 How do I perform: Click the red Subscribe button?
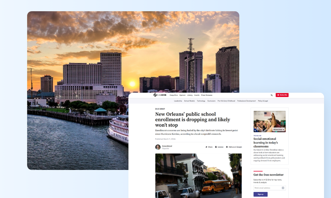(x=282, y=95)
